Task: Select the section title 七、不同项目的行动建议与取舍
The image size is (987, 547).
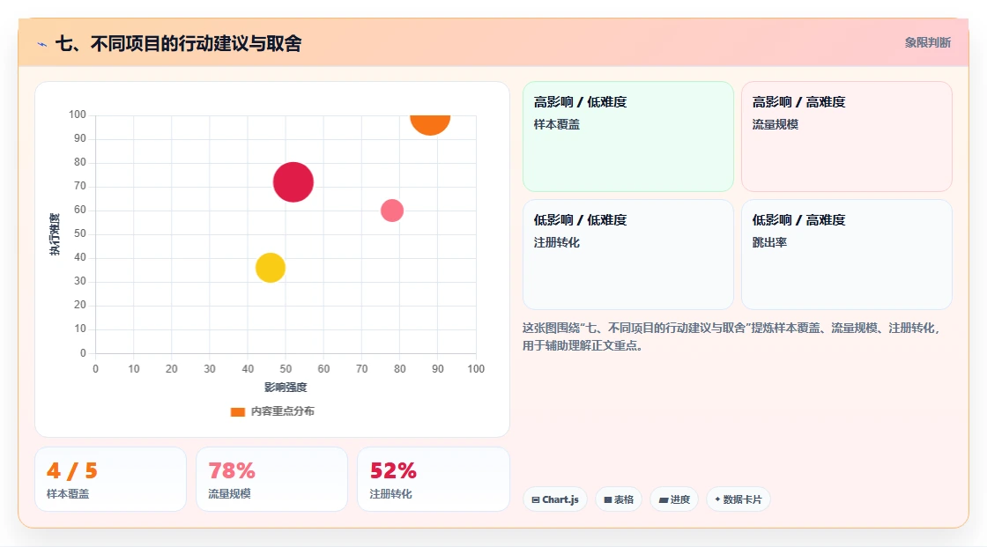Action: (179, 43)
